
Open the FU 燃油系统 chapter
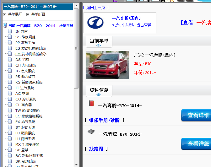tap(25, 133)
